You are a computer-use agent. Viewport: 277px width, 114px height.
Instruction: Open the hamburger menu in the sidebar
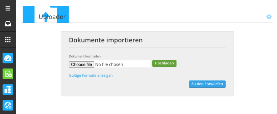(8, 8)
